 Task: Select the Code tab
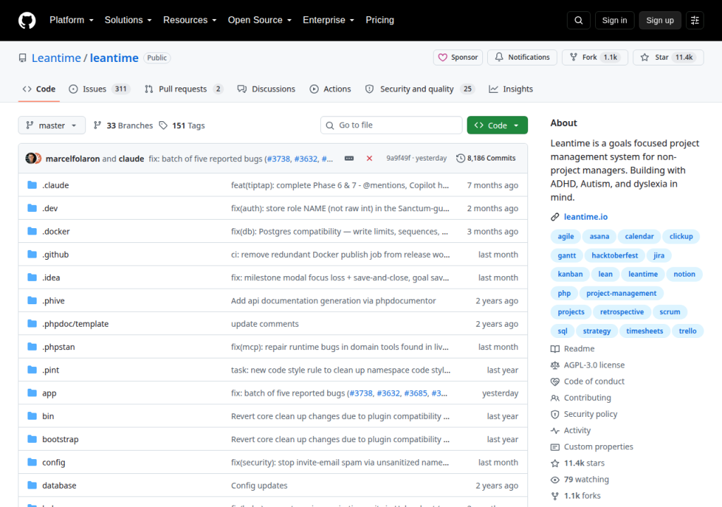[39, 89]
